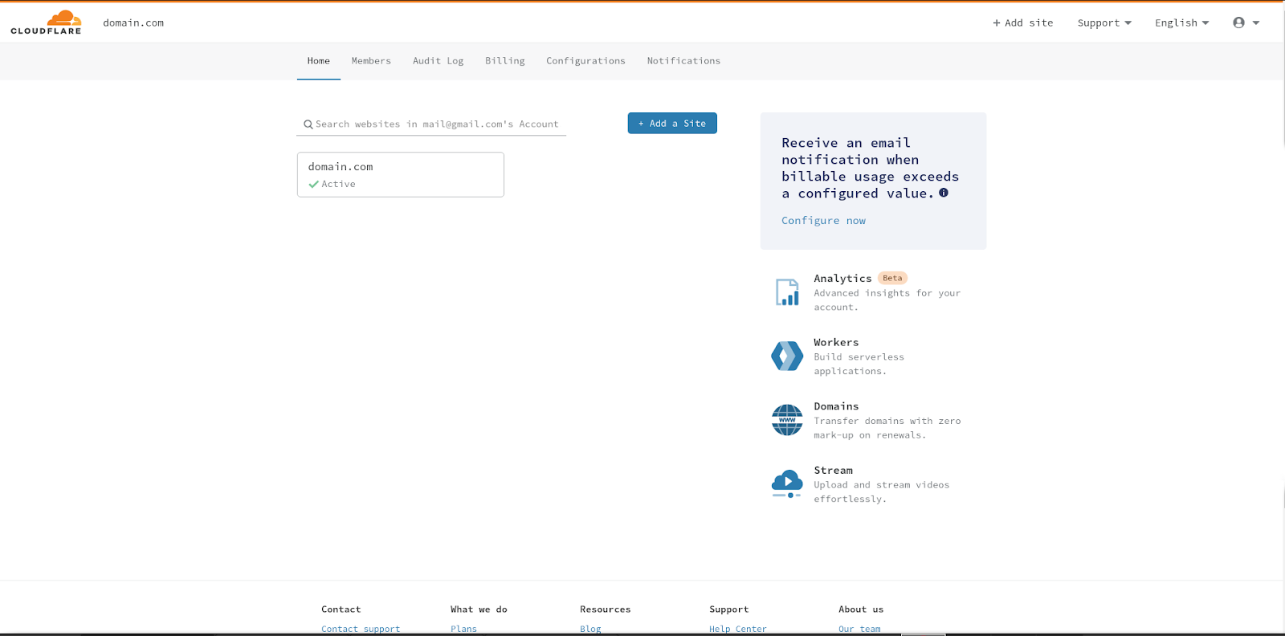
Task: Open the user account avatar menu
Action: (x=1238, y=22)
